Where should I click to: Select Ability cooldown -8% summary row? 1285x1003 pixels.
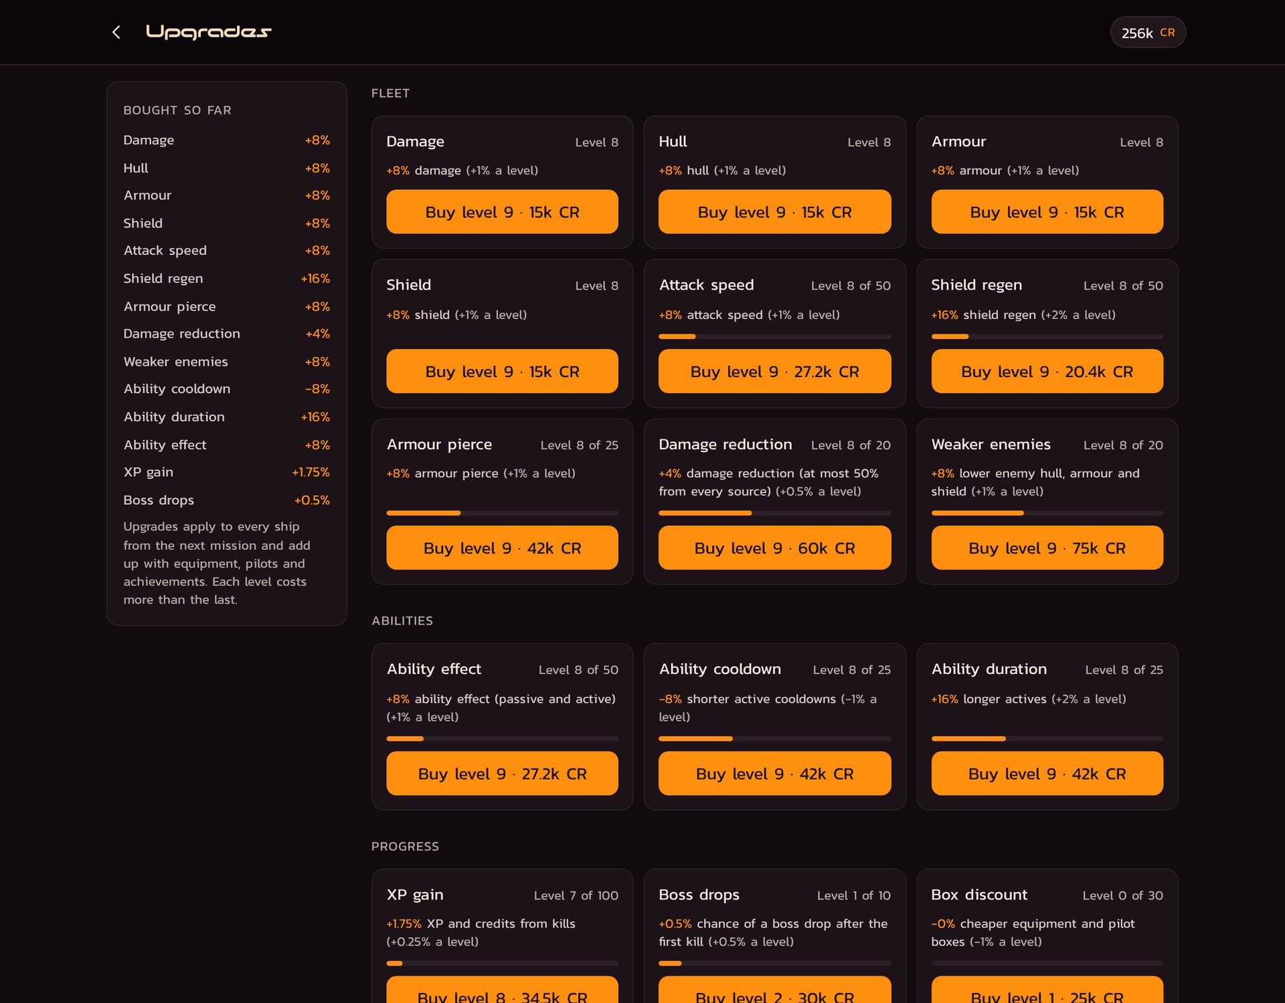[x=226, y=389]
